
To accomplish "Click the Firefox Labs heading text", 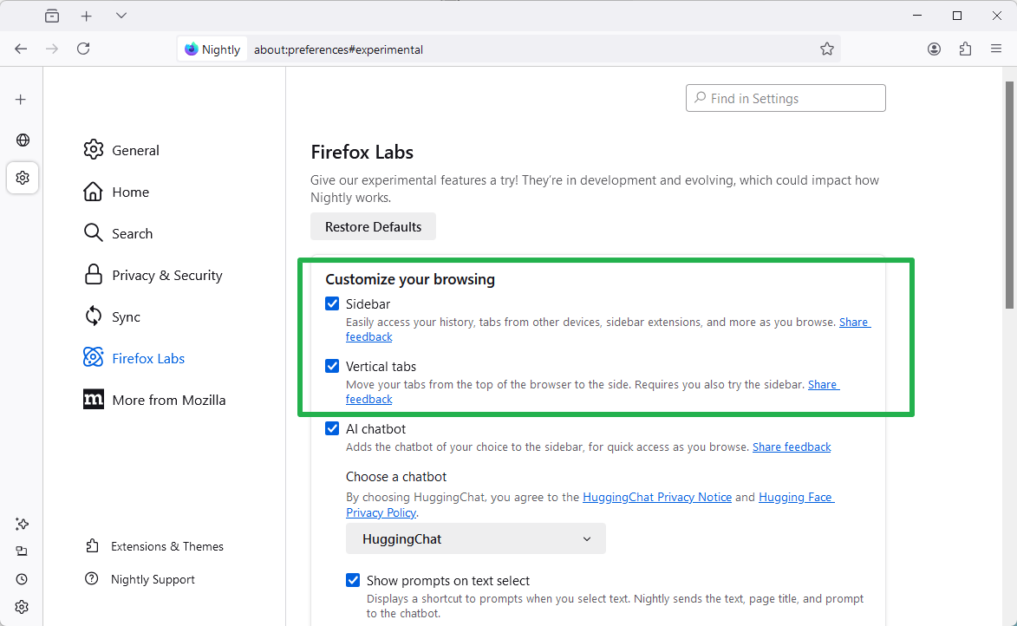I will click(362, 152).
